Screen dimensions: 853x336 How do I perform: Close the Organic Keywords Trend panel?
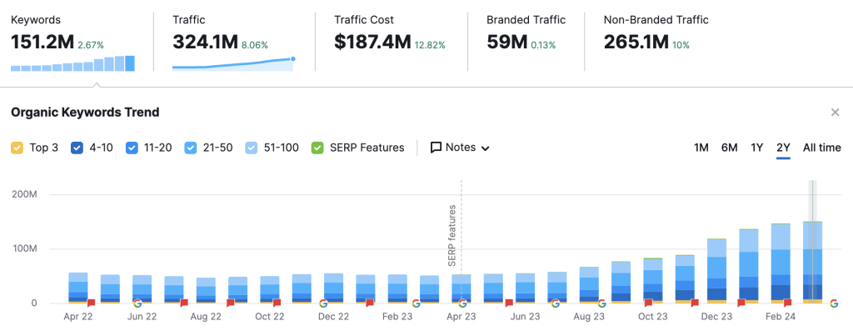835,113
